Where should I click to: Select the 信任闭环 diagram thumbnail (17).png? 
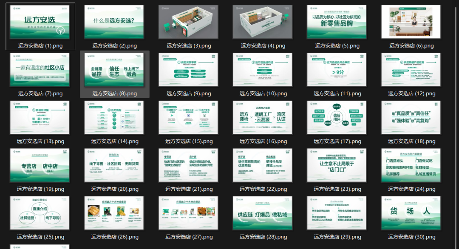(x=337, y=118)
